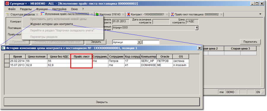Click the SERV_HP computer cell
This screenshot has width=267, height=111.
pyautogui.click(x=149, y=61)
